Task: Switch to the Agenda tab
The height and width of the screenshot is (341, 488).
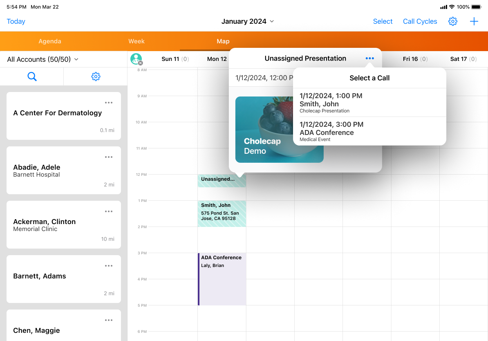Action: (x=50, y=41)
